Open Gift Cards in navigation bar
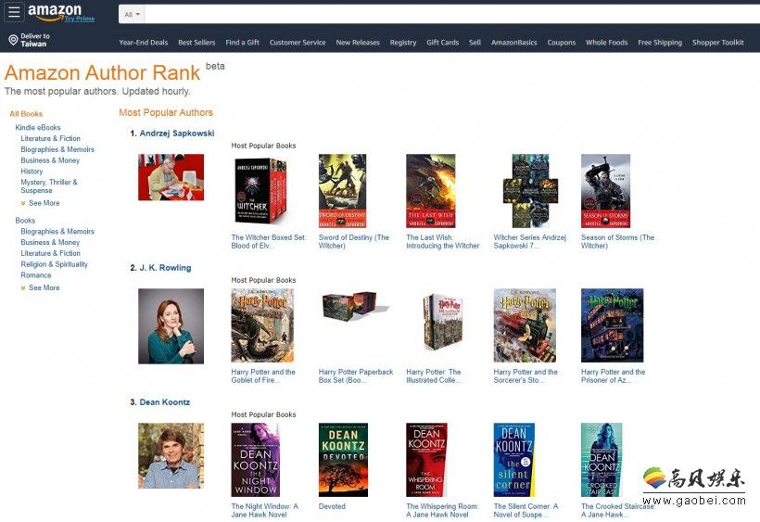The height and width of the screenshot is (522, 760). coord(442,43)
